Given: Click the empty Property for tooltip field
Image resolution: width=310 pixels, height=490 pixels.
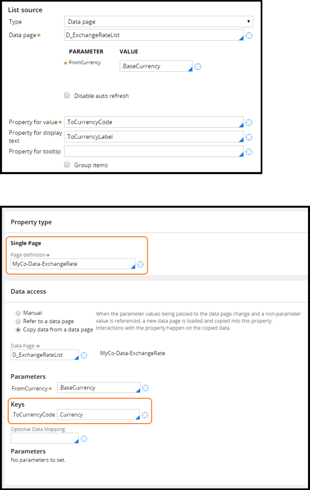Looking at the screenshot, I should coord(154,151).
